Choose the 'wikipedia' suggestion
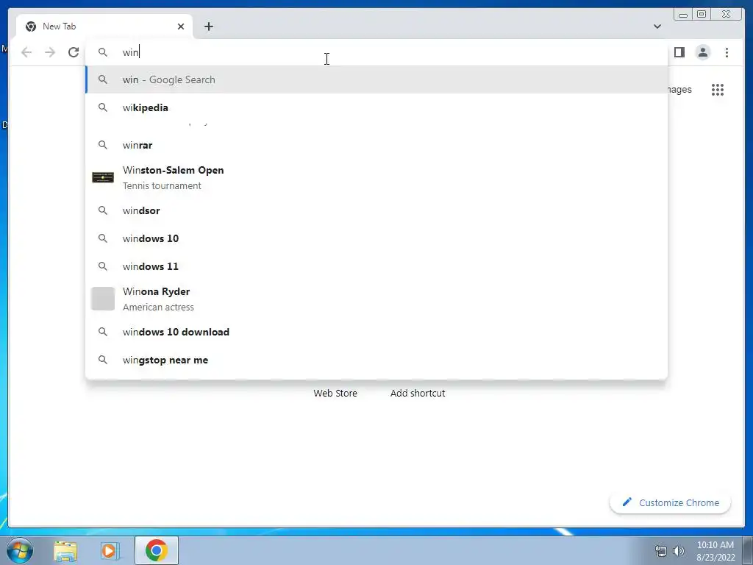 376,107
